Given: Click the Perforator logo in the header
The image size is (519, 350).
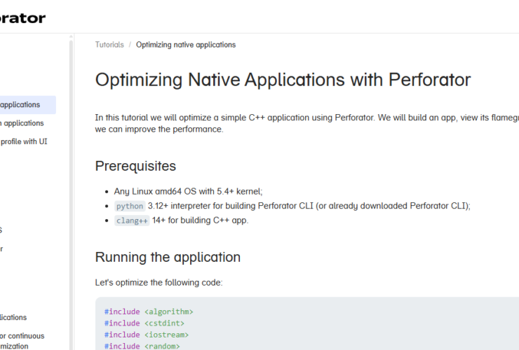Looking at the screenshot, I should tap(22, 17).
